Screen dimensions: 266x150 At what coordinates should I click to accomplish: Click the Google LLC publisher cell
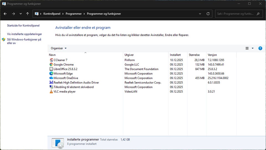click(132, 65)
